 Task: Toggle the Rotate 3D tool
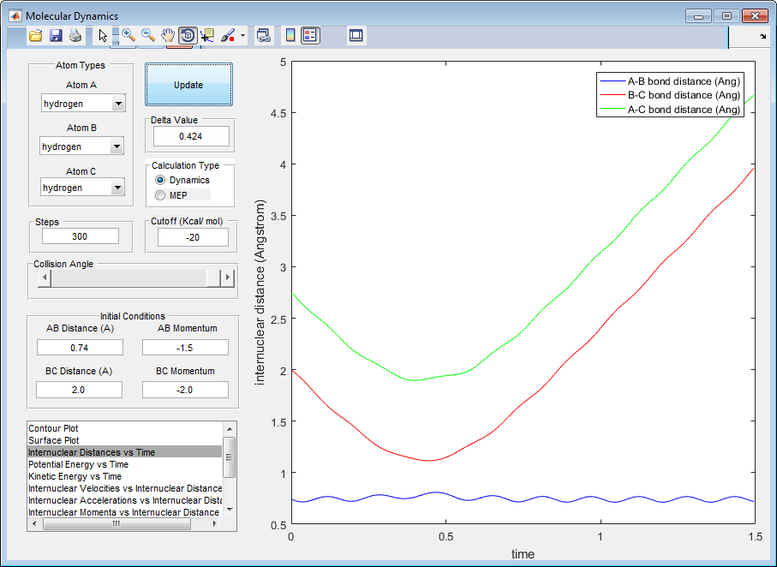coord(188,35)
